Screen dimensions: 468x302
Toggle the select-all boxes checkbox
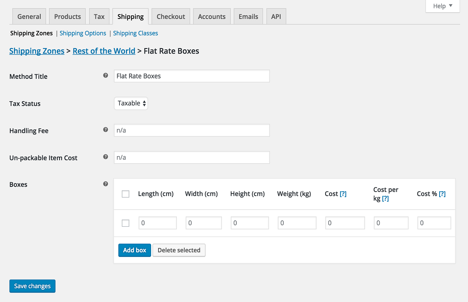pyautogui.click(x=125, y=194)
